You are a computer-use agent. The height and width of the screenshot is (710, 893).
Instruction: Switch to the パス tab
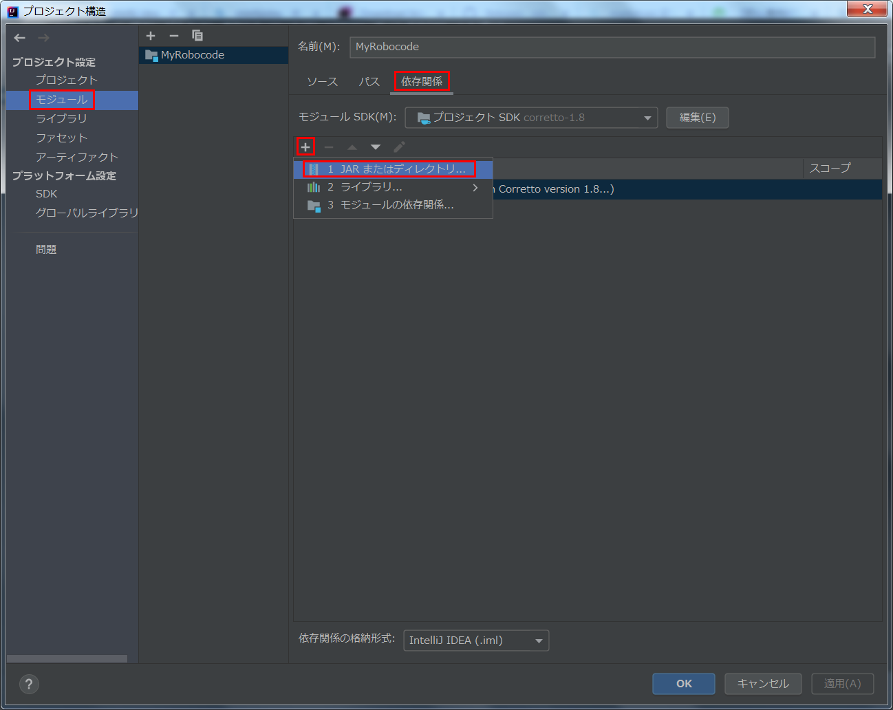[369, 81]
